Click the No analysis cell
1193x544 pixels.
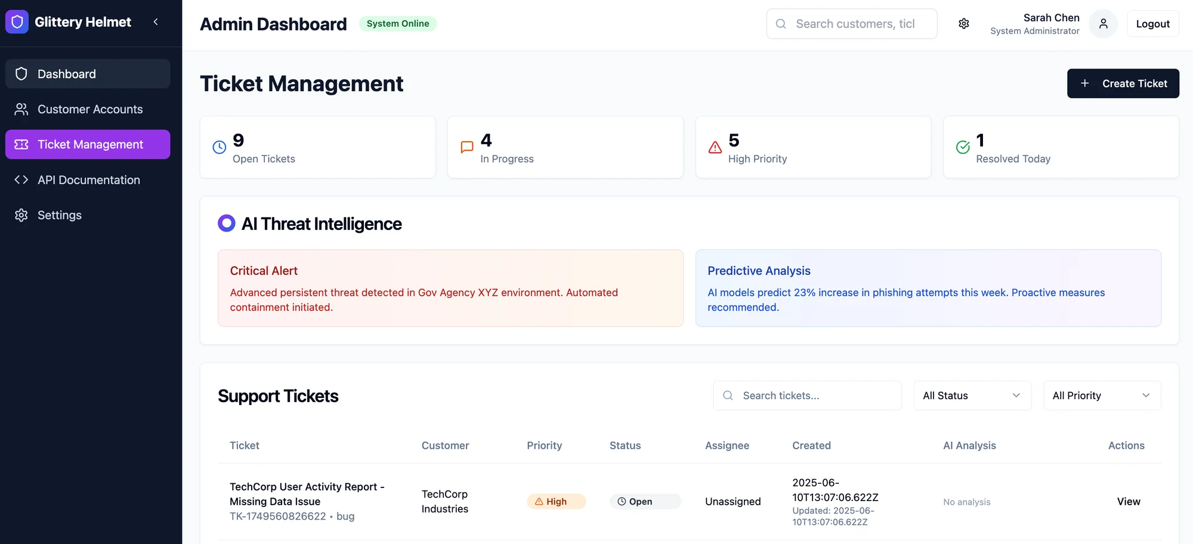[967, 502]
